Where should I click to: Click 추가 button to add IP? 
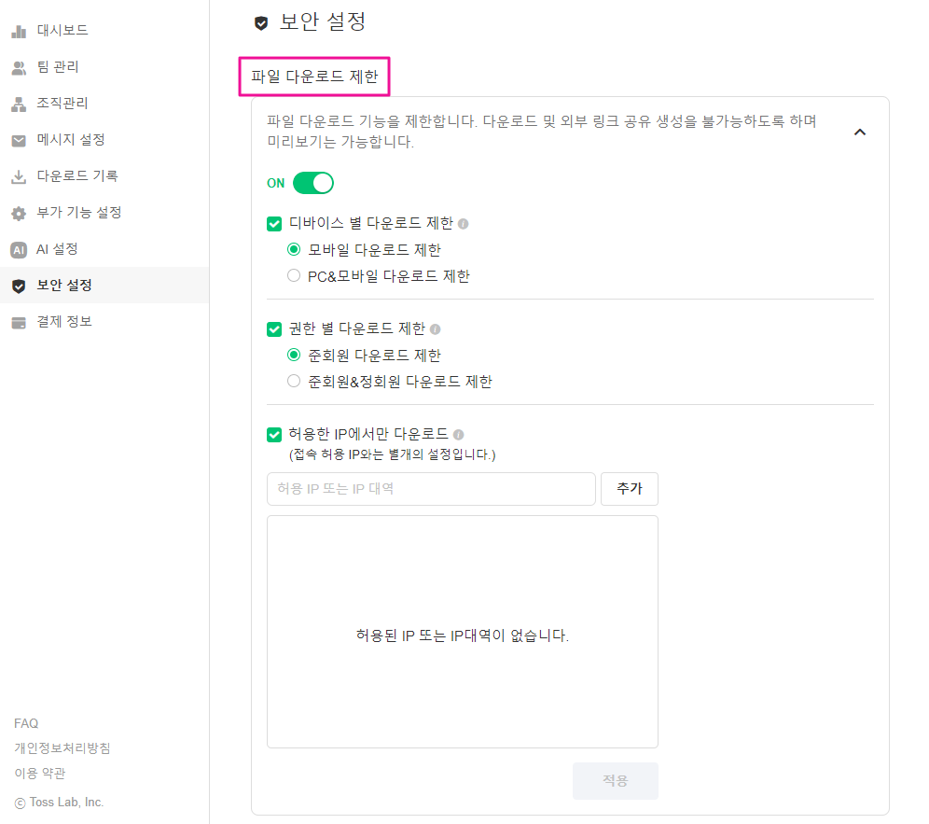pos(630,488)
